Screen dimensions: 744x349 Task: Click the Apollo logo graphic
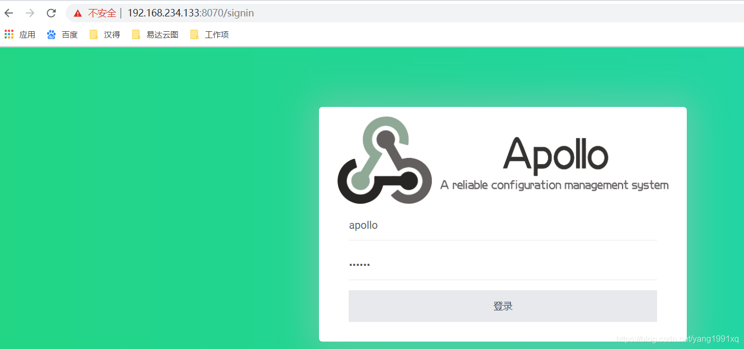pos(384,160)
